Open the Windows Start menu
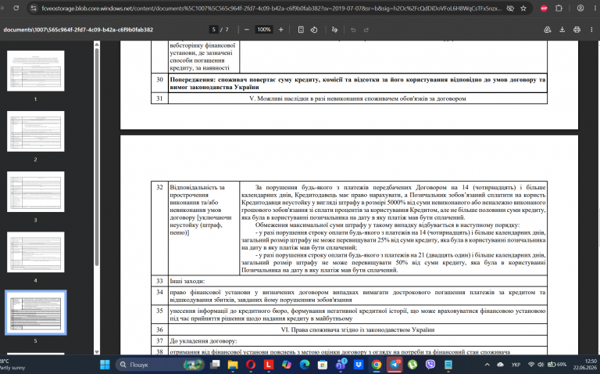The image size is (600, 374). (x=105, y=365)
